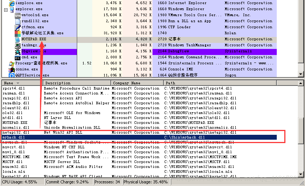Click the Dbgview.exe bug icon
The width and height of the screenshot is (305, 186).
click(x=18, y=52)
